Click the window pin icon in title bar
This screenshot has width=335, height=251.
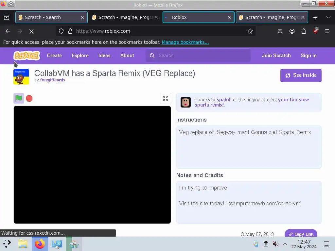pyautogui.click(x=11, y=3)
